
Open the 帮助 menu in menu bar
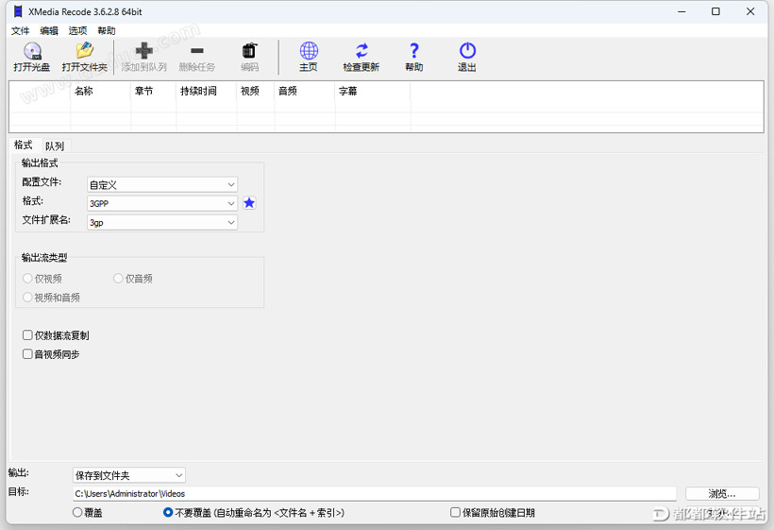click(106, 30)
